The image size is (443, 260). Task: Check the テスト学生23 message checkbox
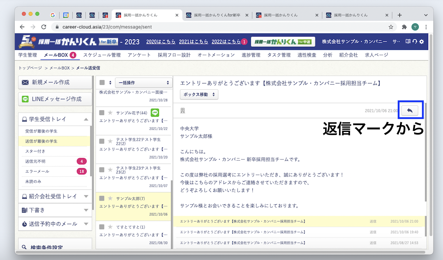click(x=102, y=169)
